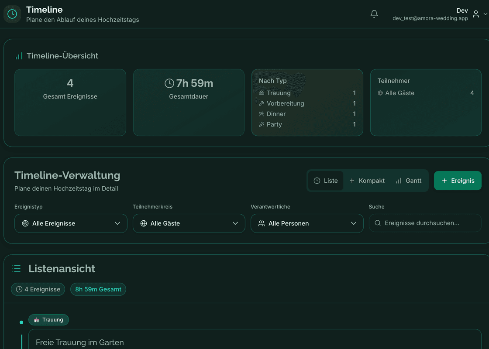
Task: Click the bars icon on the Gantt tab
Action: coord(399,181)
